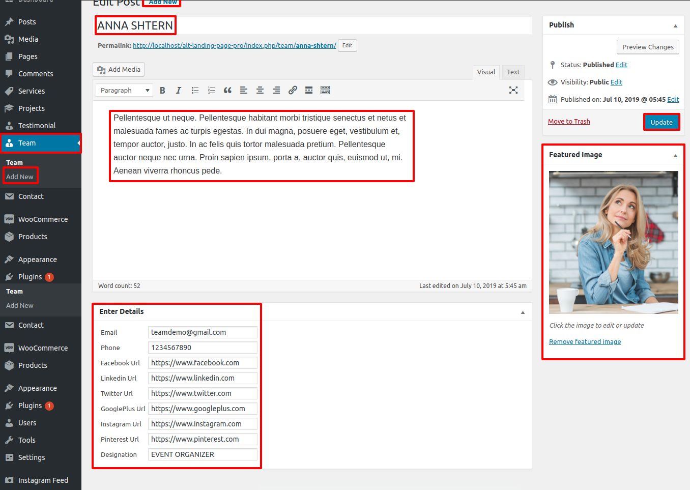The width and height of the screenshot is (690, 490).
Task: Collapse the Enter Details meta box
Action: [523, 312]
